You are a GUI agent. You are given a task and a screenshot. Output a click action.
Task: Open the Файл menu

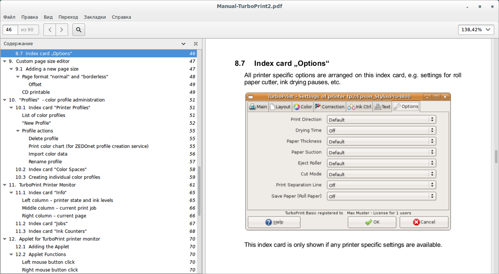click(9, 17)
